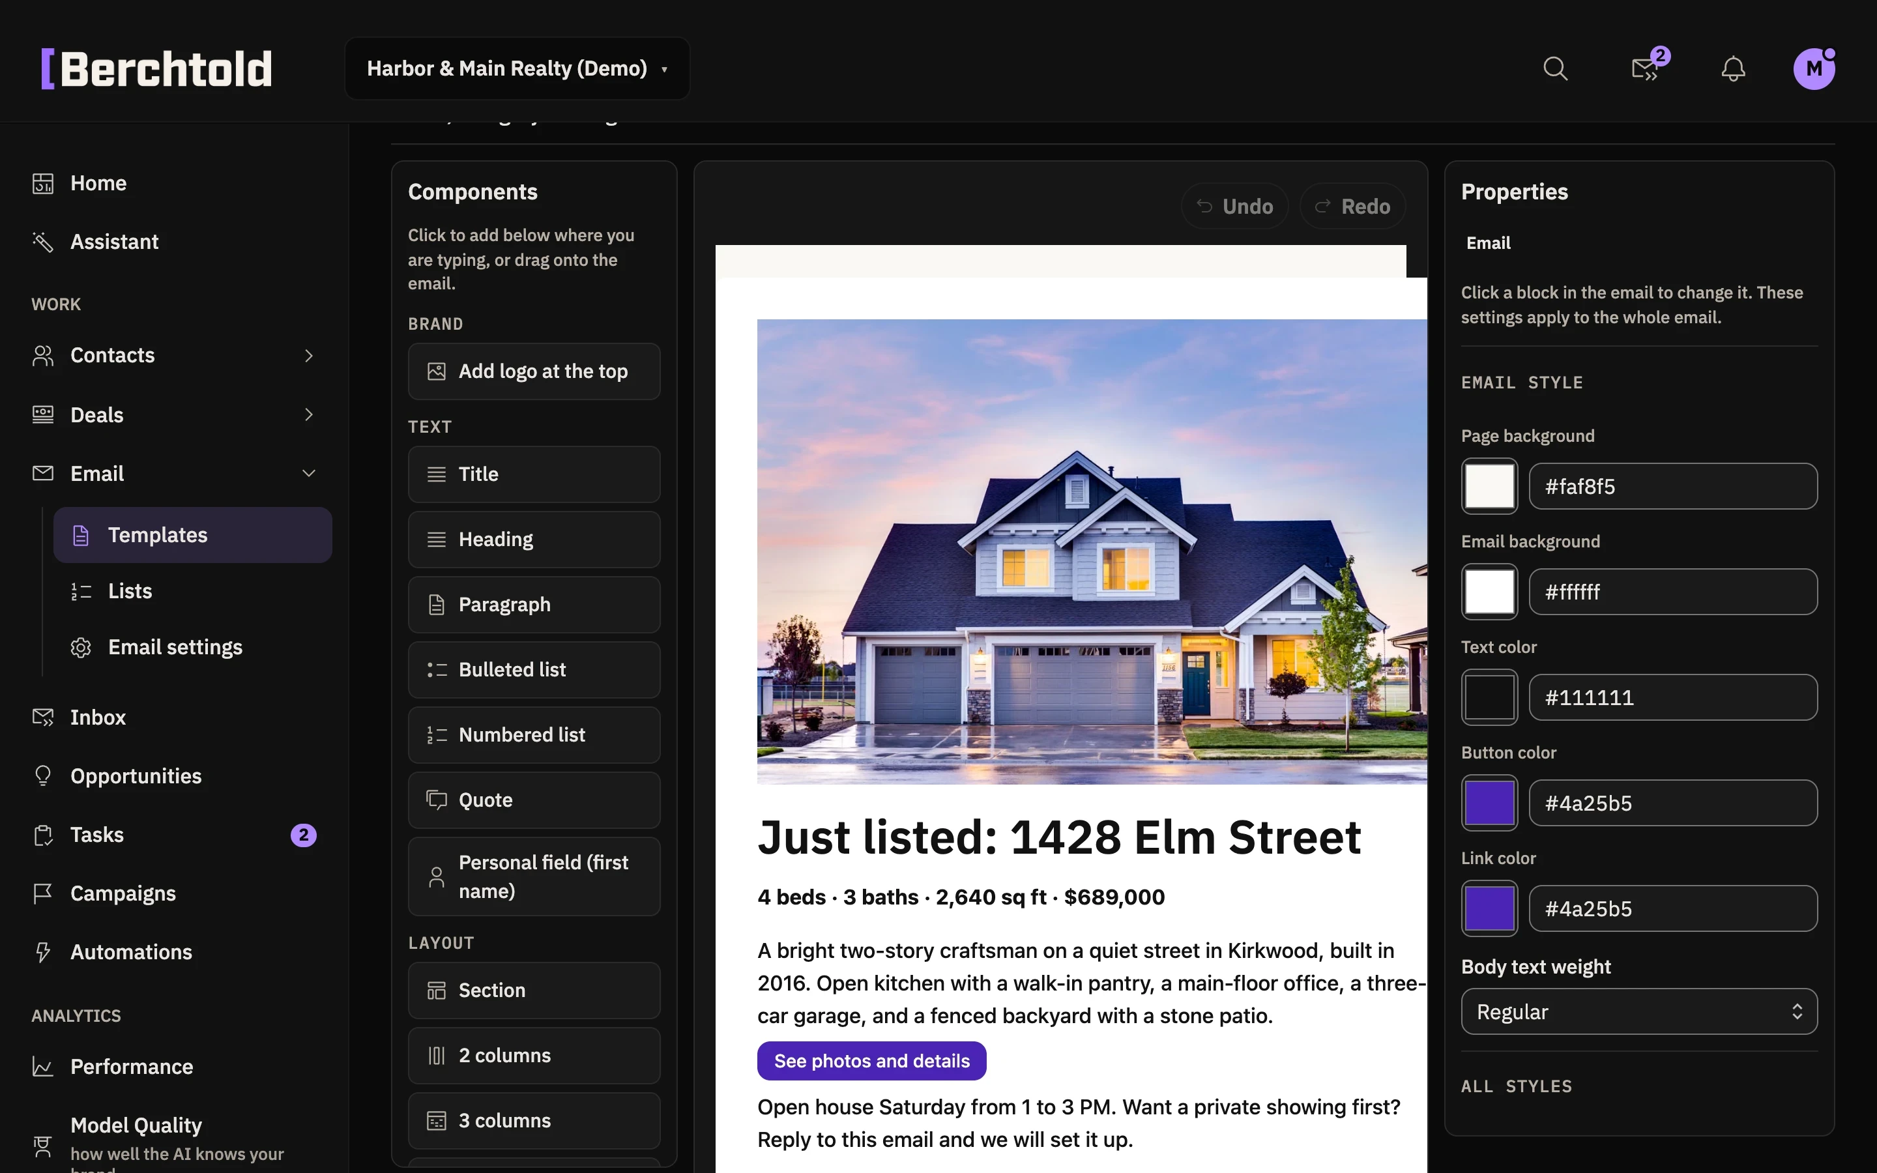Open the Link color swatch
The height and width of the screenshot is (1173, 1877).
tap(1489, 908)
